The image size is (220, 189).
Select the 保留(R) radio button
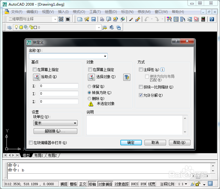(89, 86)
